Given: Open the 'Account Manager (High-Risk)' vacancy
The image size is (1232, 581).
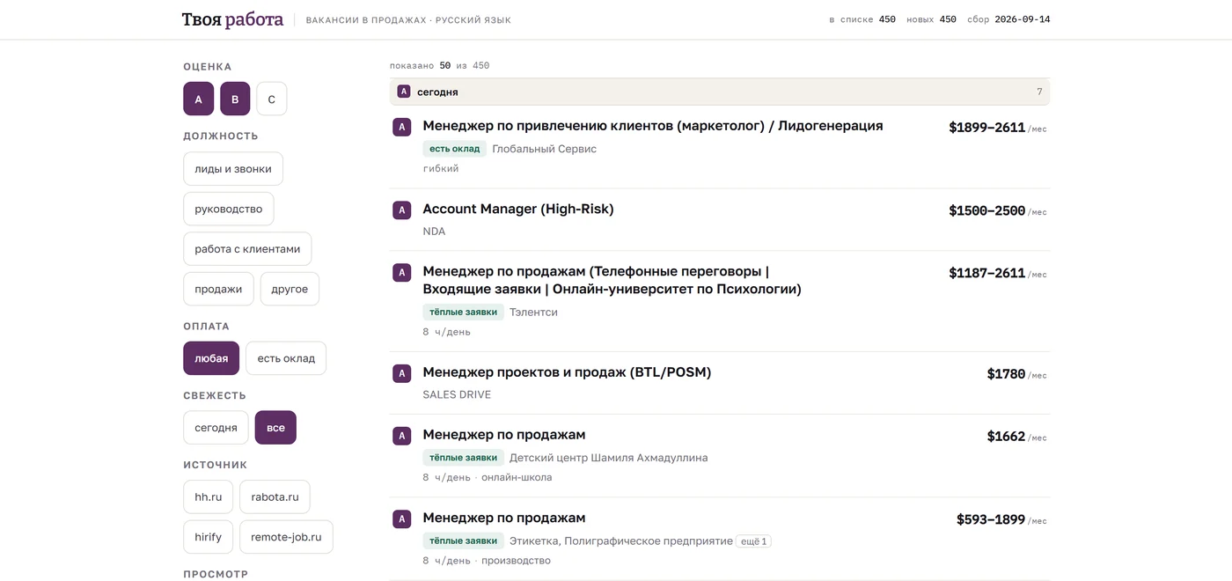Looking at the screenshot, I should (518, 209).
